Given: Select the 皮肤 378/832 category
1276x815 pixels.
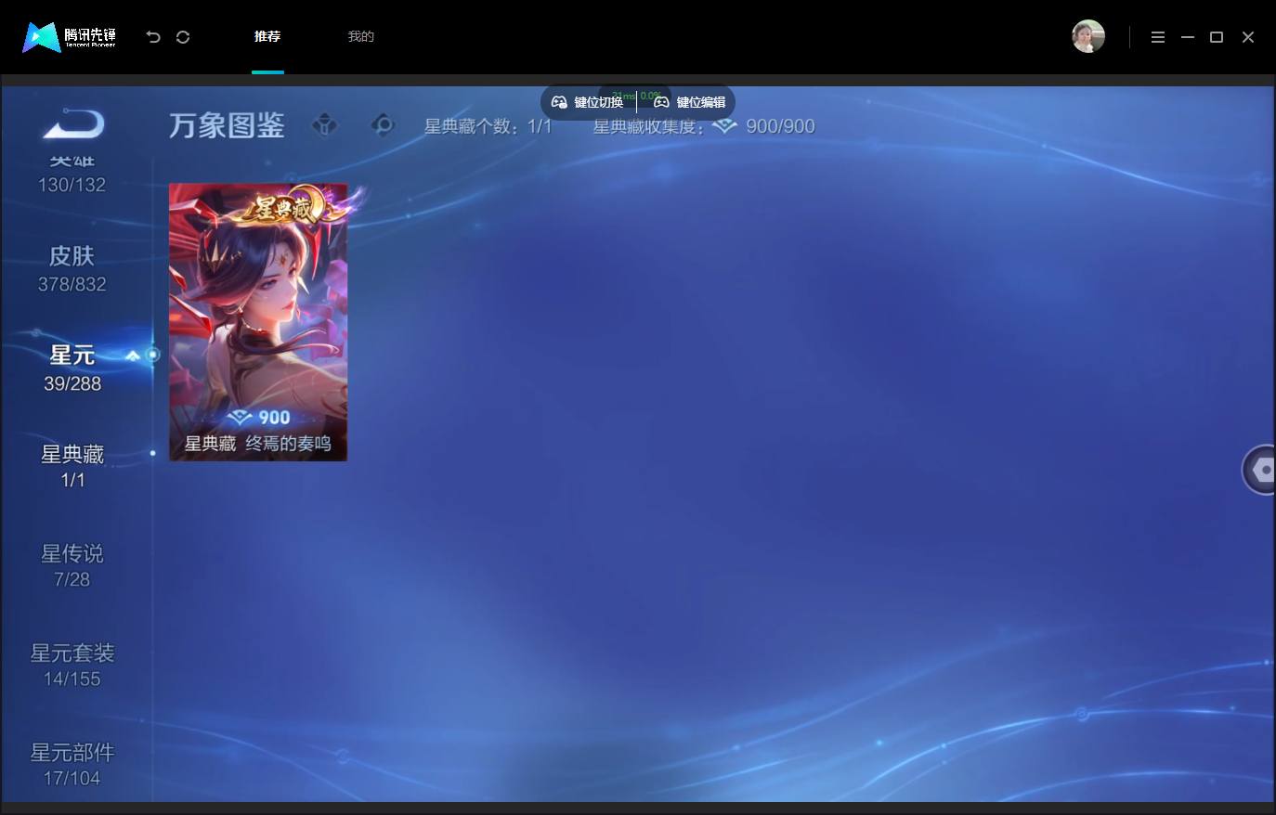Looking at the screenshot, I should (x=72, y=268).
